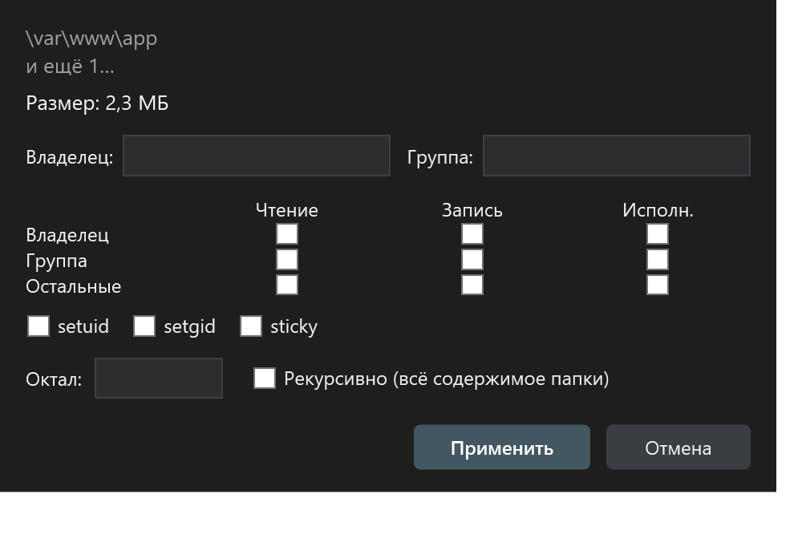The height and width of the screenshot is (555, 802).
Task: Toggle Группа execute (Исполн.) checkbox
Action: click(x=658, y=260)
